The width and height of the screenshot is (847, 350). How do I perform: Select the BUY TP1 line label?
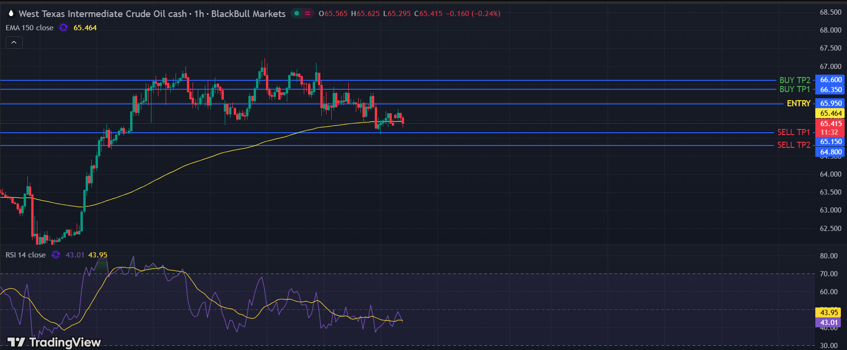coord(794,89)
